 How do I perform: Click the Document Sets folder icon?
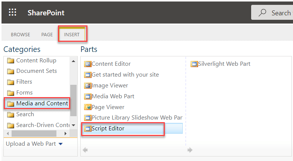click(x=10, y=71)
